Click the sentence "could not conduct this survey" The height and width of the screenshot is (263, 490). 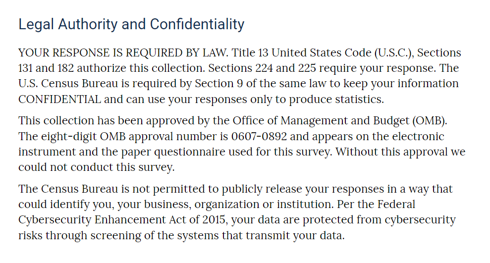[96, 167]
